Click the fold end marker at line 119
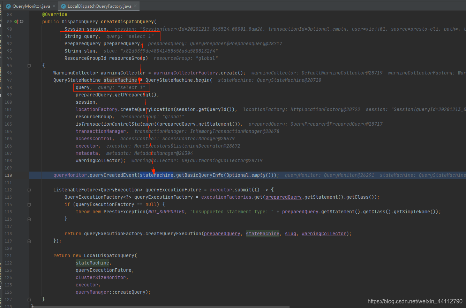Screen dimensions: 466x308 click(x=29, y=241)
